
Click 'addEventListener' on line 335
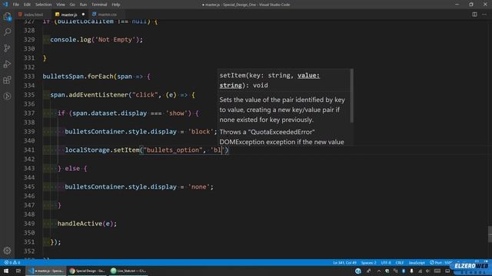point(98,95)
